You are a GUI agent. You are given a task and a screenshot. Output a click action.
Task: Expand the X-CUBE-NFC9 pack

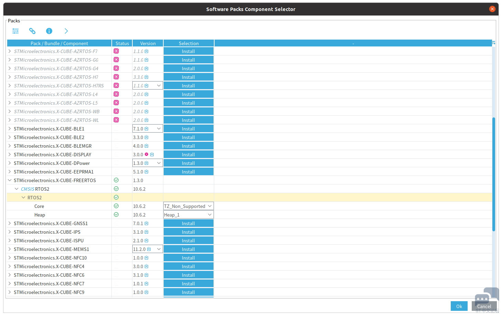coord(10,292)
